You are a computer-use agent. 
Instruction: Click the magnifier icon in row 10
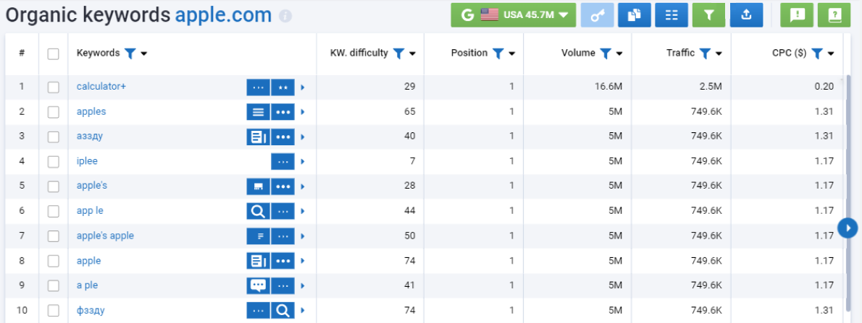point(283,311)
